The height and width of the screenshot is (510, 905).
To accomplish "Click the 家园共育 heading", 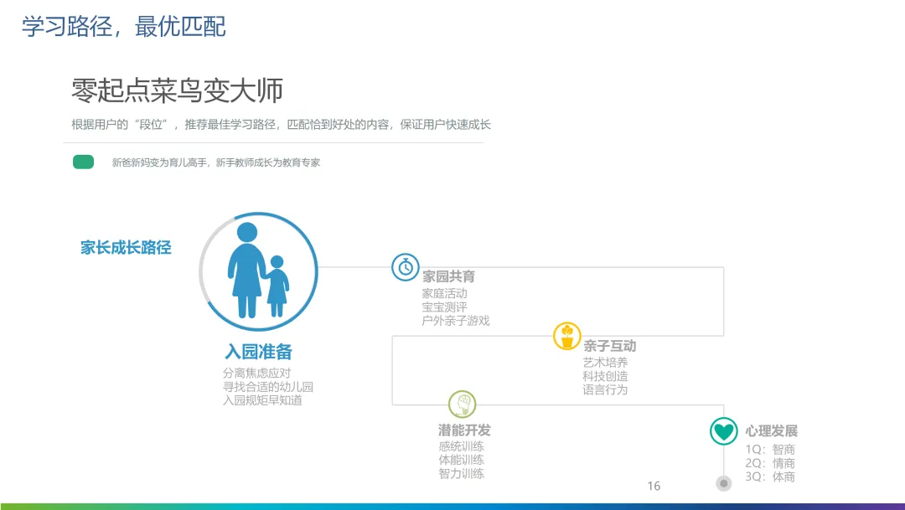I will [x=448, y=276].
